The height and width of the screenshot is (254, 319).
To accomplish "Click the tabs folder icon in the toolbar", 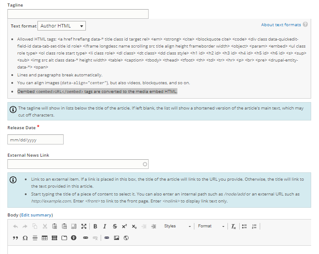I will 64,238.
